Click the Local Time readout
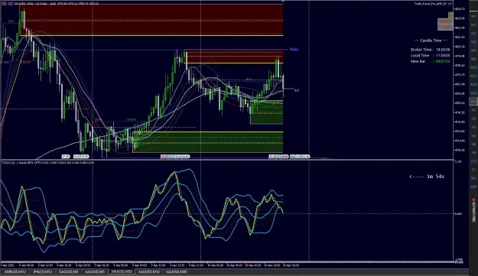The image size is (478, 276). [x=430, y=56]
